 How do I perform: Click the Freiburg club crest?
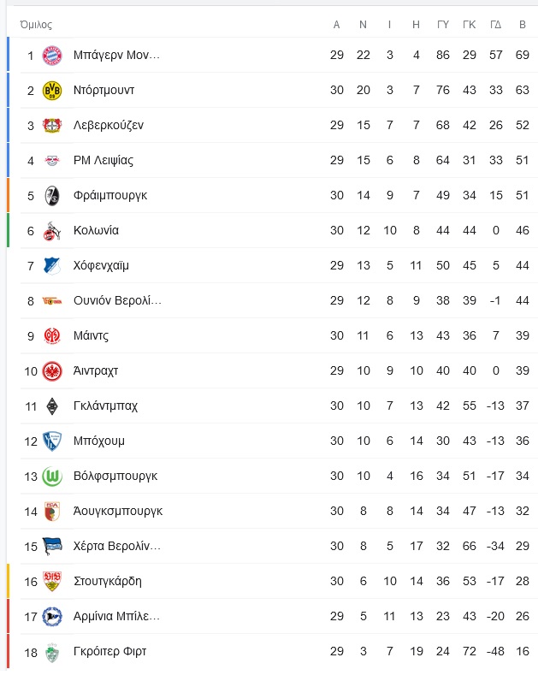point(52,196)
